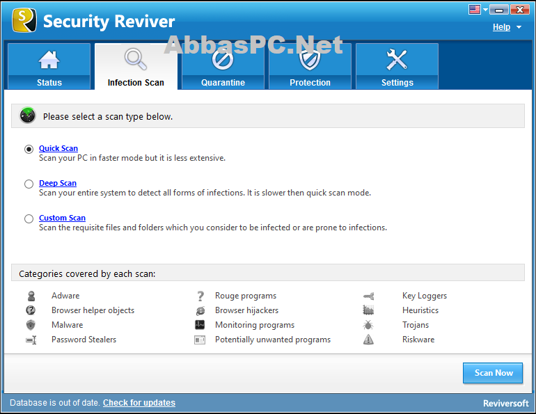This screenshot has height=414, width=536.
Task: Click the Browser helper objects label
Action: coord(93,310)
